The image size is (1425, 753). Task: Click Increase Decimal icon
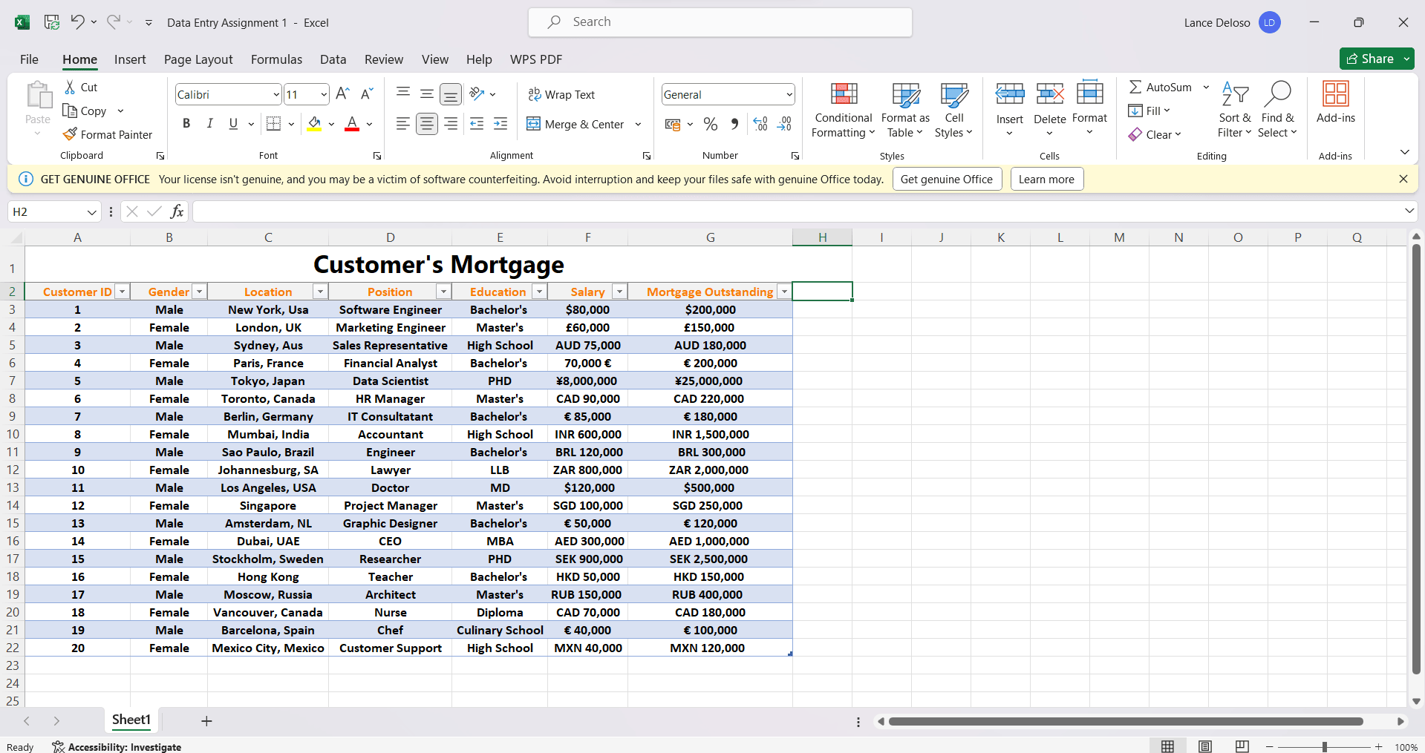click(760, 124)
